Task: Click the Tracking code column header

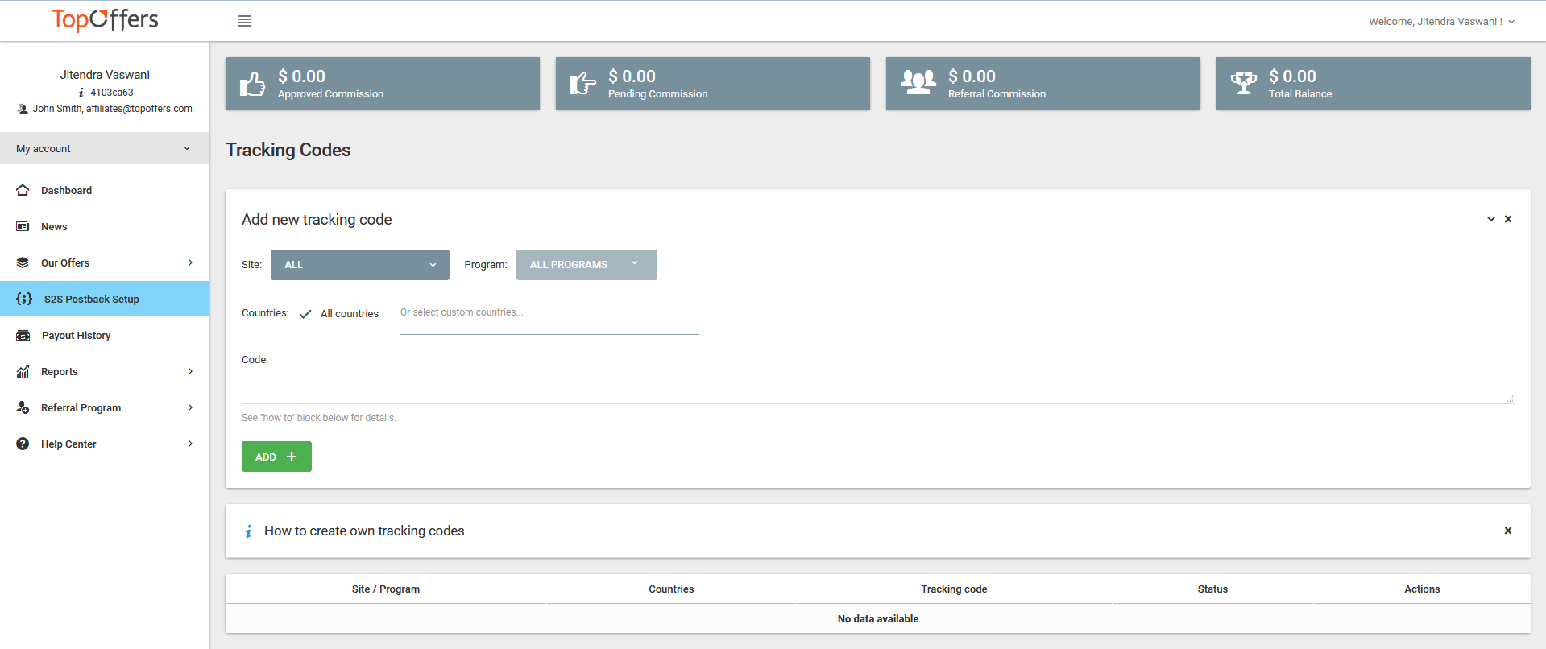Action: click(954, 589)
